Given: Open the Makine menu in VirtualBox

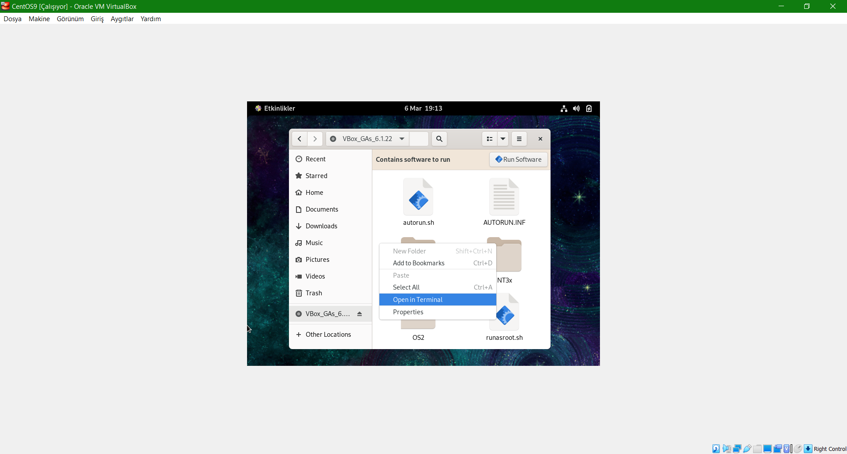Looking at the screenshot, I should [39, 19].
